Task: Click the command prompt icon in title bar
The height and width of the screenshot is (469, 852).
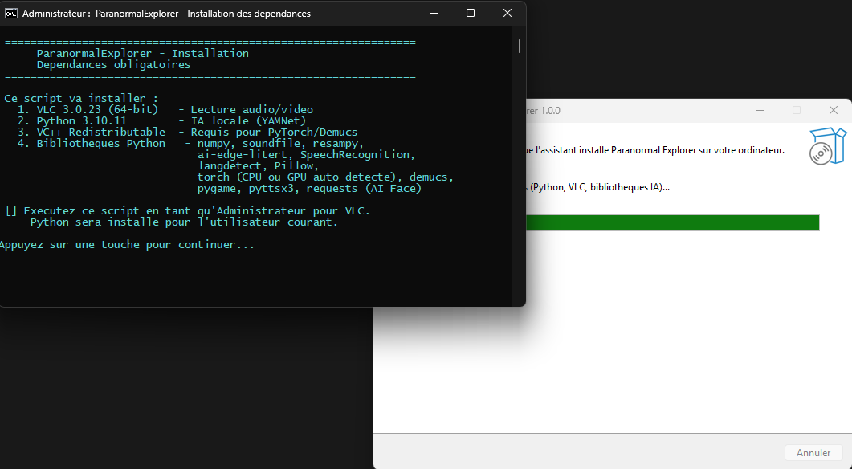Action: click(11, 14)
